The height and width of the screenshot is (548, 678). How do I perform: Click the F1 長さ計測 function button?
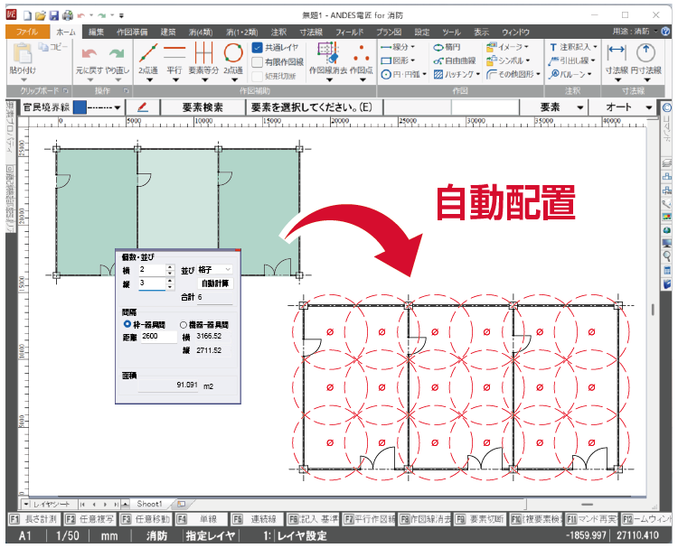coord(33,519)
